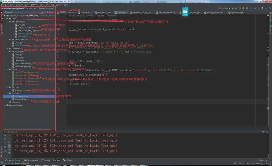272x166 pixels.
Task: Collapse the Case folder
Action: (x=7, y=19)
